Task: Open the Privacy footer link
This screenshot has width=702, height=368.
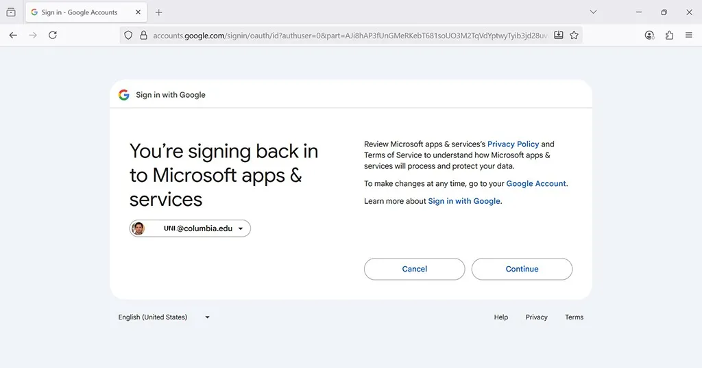Action: click(x=536, y=317)
